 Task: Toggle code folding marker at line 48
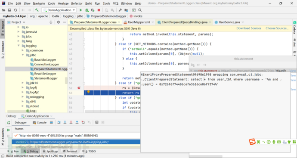[x=84, y=68]
